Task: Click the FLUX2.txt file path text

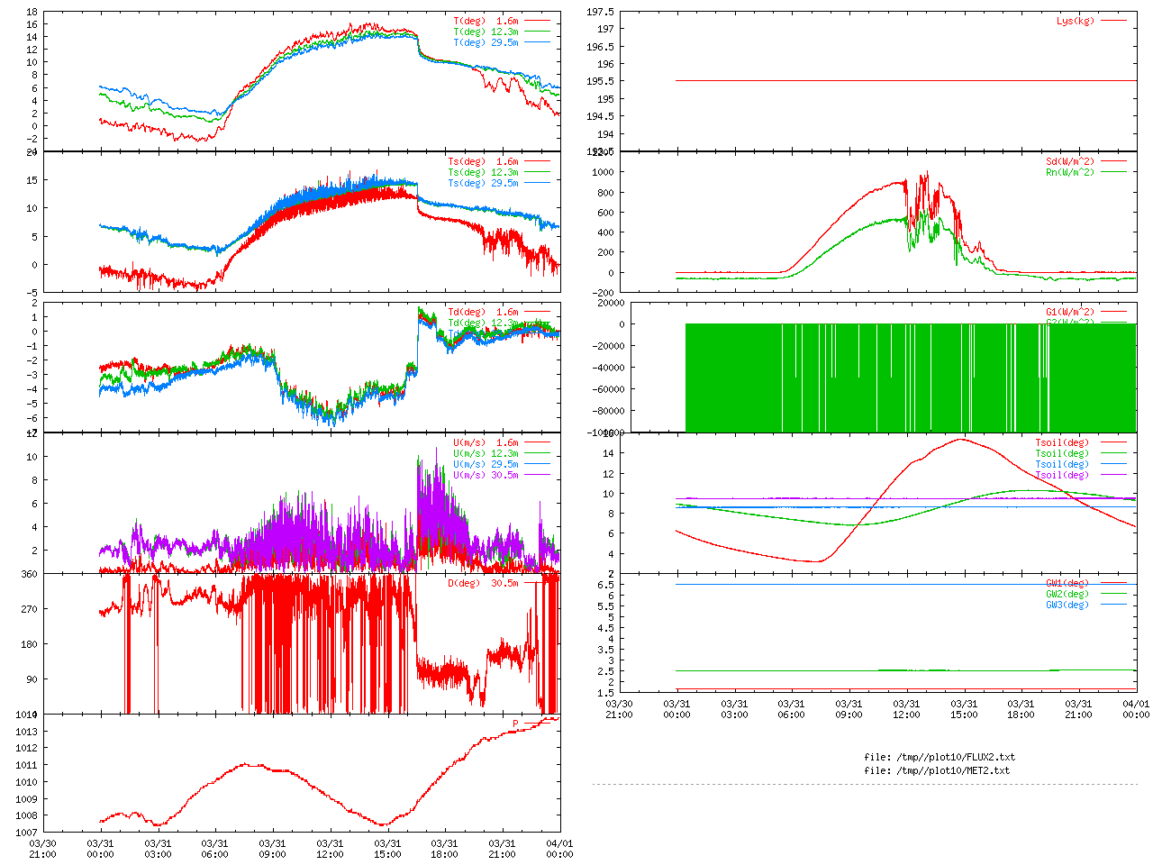Action: click(940, 758)
